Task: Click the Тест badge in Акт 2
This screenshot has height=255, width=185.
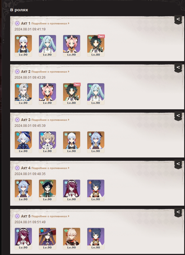Action: (x=77, y=85)
